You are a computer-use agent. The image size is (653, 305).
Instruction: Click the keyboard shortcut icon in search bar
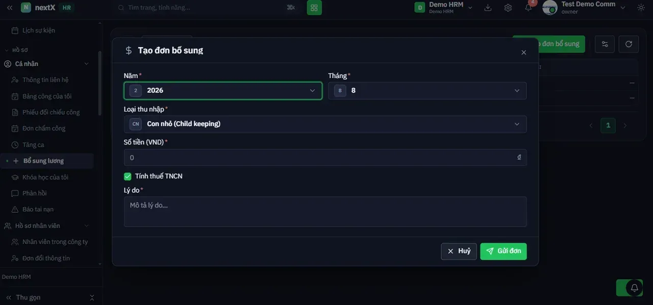coord(291,8)
